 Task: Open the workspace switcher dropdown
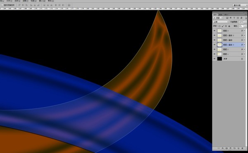pos(240,5)
